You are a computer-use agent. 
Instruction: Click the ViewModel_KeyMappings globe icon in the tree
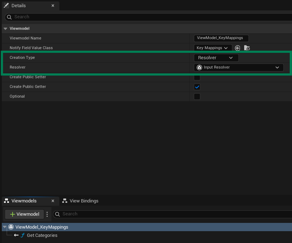tap(11, 227)
